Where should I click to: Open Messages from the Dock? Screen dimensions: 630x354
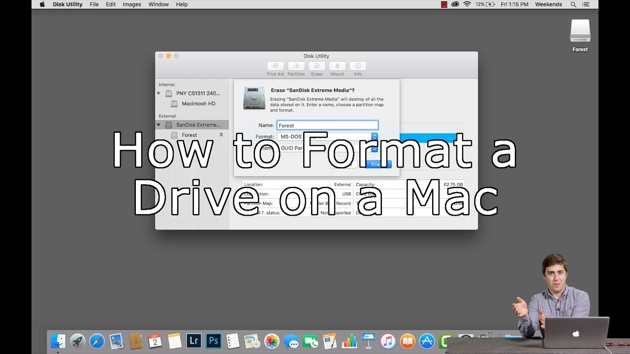[x=291, y=341]
